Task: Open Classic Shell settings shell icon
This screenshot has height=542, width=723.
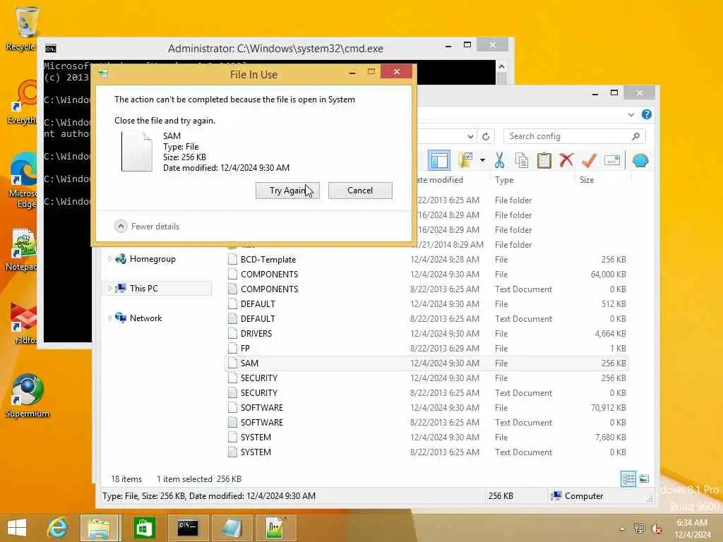Action: point(640,160)
